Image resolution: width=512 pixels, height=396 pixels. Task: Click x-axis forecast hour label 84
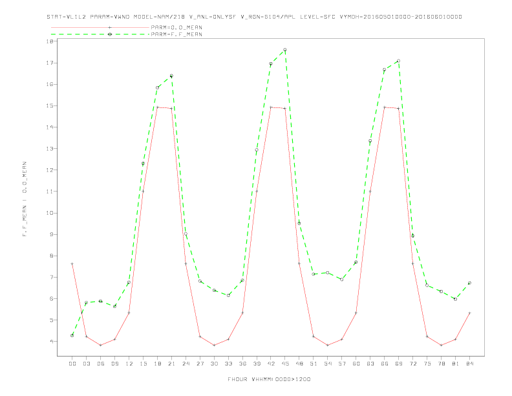pyautogui.click(x=470, y=364)
